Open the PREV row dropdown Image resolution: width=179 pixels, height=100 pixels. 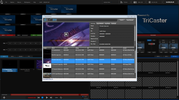(7, 50)
